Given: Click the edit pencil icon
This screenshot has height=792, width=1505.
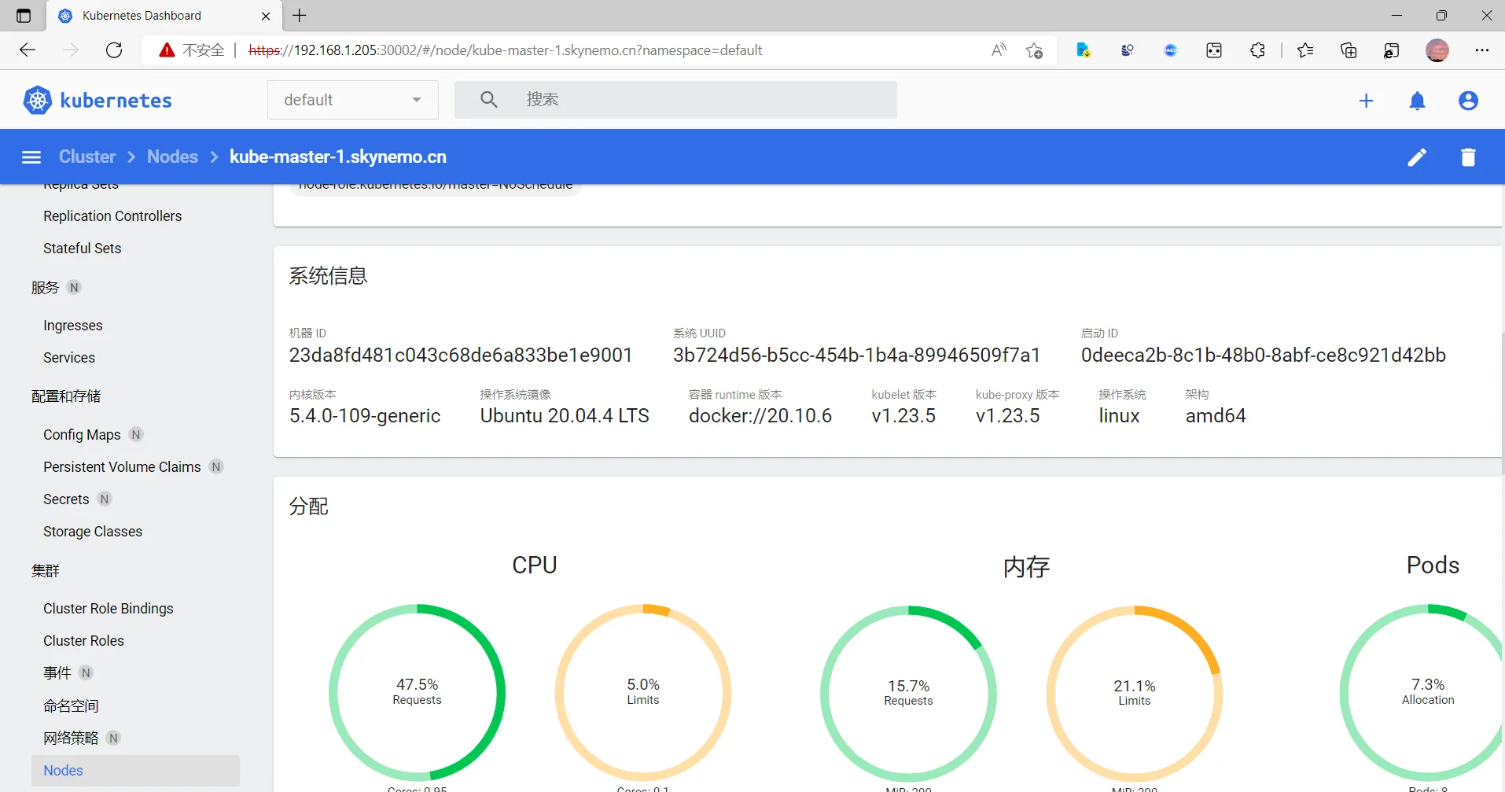Looking at the screenshot, I should pos(1417,157).
